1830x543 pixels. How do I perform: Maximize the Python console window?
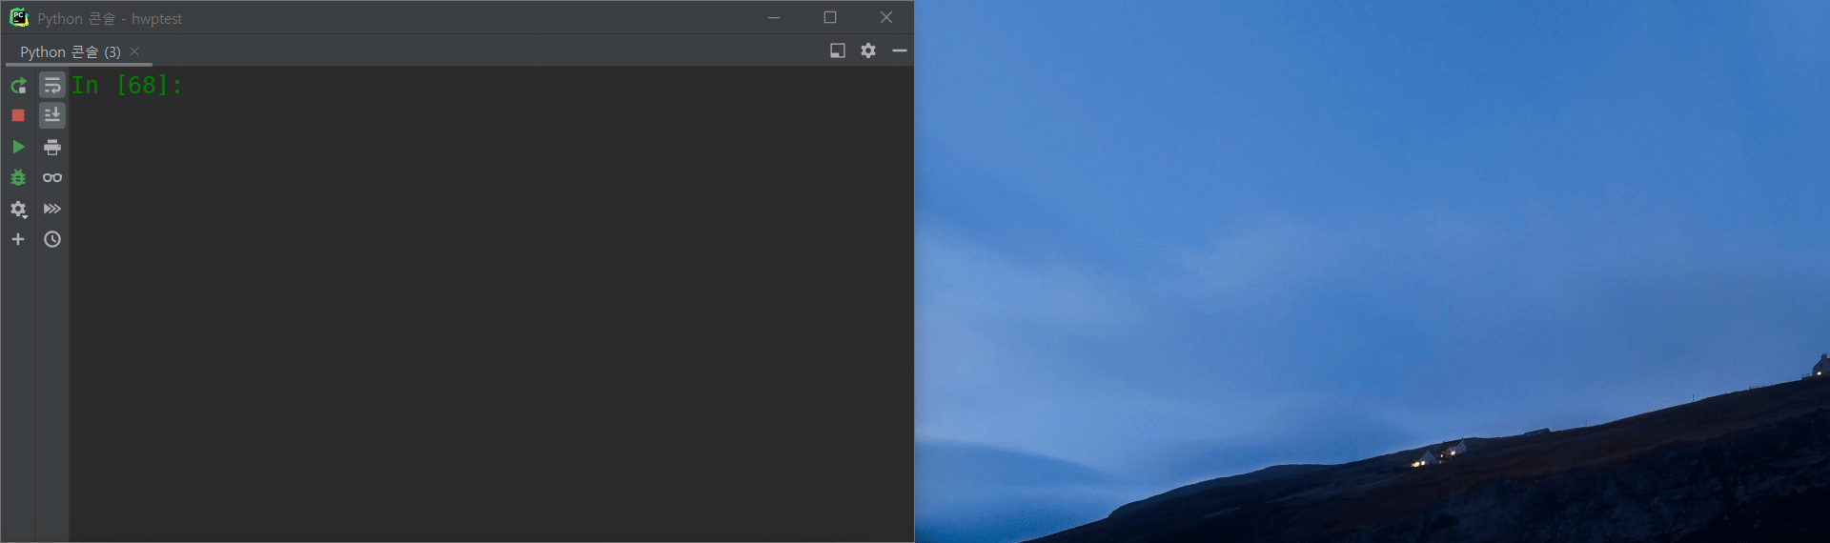coord(830,17)
